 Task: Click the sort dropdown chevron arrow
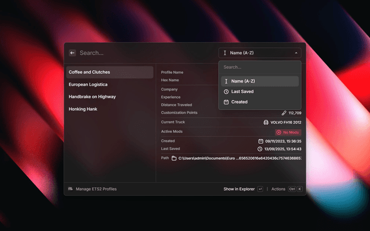click(296, 53)
